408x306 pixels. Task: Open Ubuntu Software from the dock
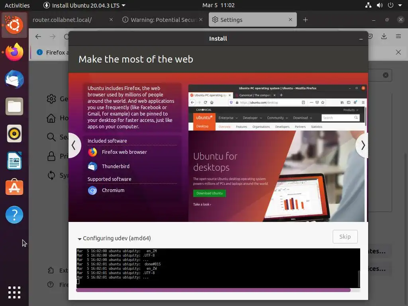[14, 188]
